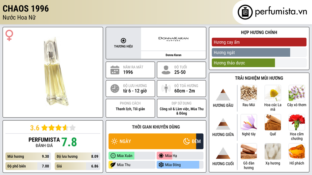Click the 3.6 star rating

(53, 128)
